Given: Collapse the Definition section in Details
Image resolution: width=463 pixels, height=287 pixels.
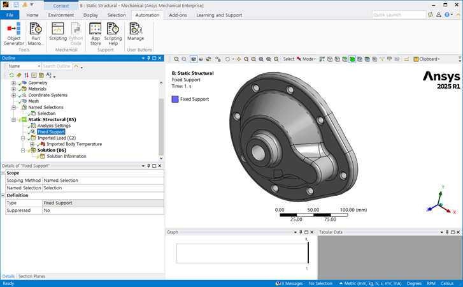Looking at the screenshot, I should click(x=3, y=195).
